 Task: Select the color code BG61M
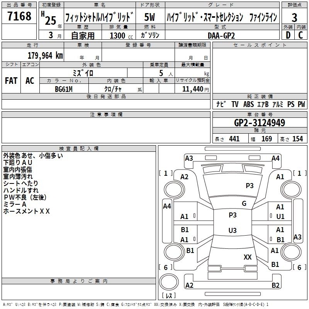pos(63,89)
